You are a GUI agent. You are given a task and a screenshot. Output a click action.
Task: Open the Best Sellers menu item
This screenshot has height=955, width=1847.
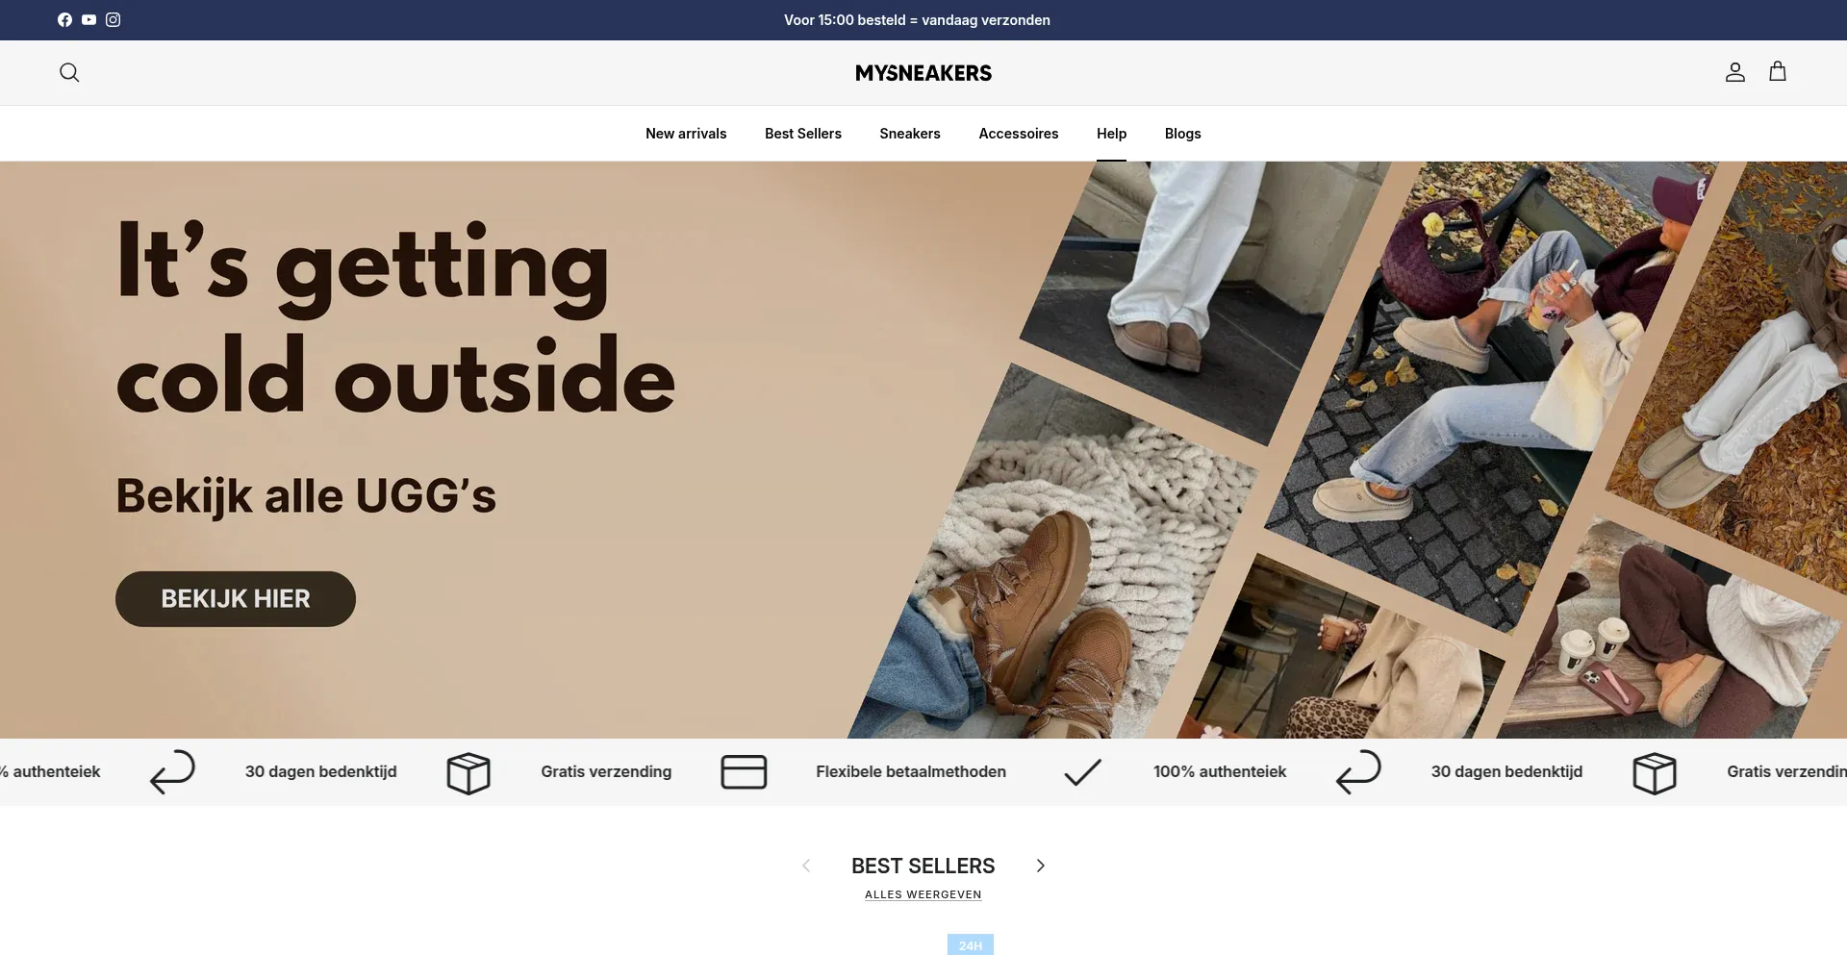click(803, 134)
